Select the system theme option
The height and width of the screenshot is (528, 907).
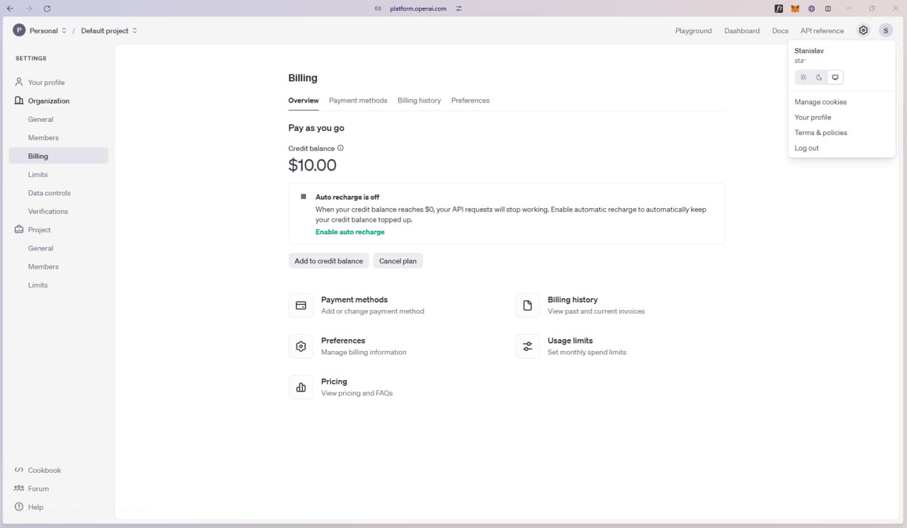pyautogui.click(x=835, y=77)
